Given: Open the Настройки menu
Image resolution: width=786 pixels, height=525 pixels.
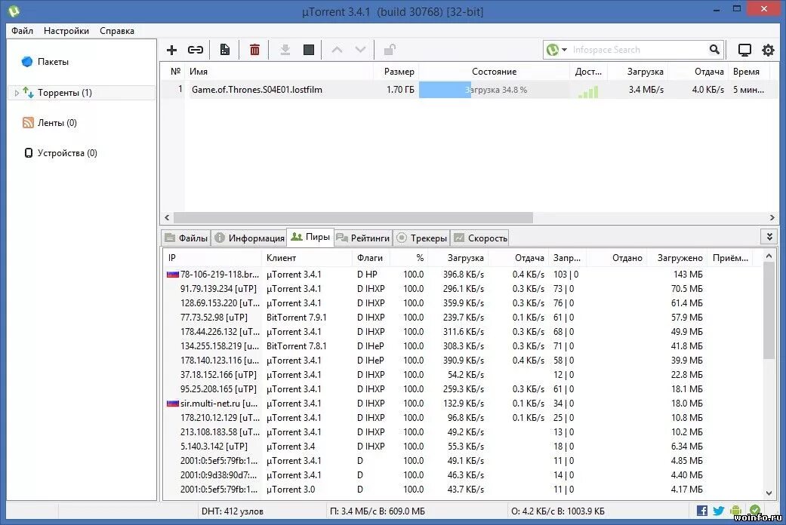Looking at the screenshot, I should click(66, 31).
